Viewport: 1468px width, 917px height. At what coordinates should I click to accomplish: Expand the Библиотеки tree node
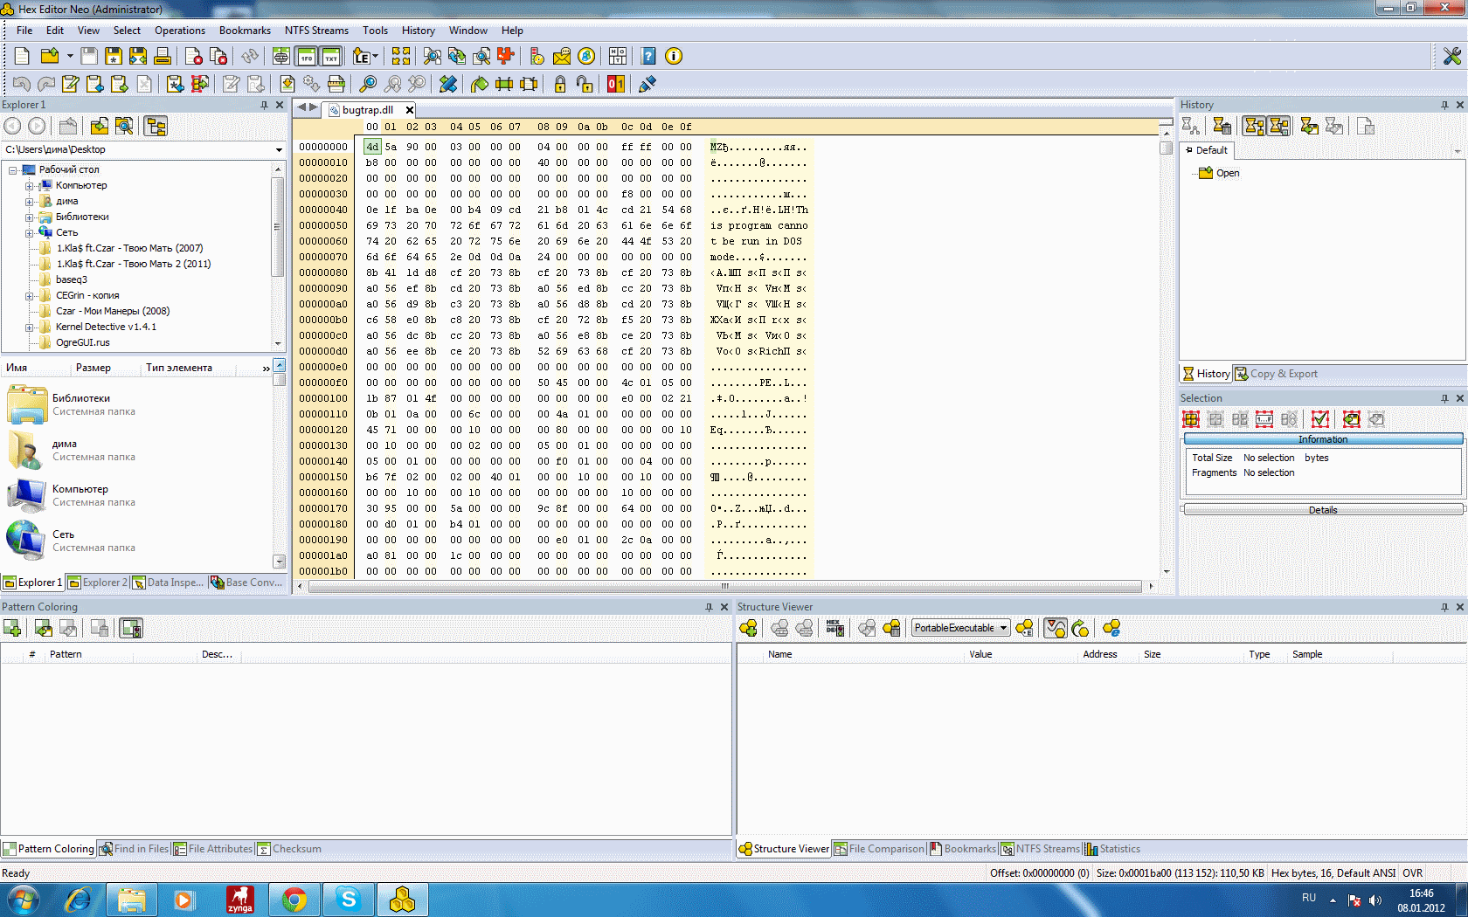[x=29, y=217]
